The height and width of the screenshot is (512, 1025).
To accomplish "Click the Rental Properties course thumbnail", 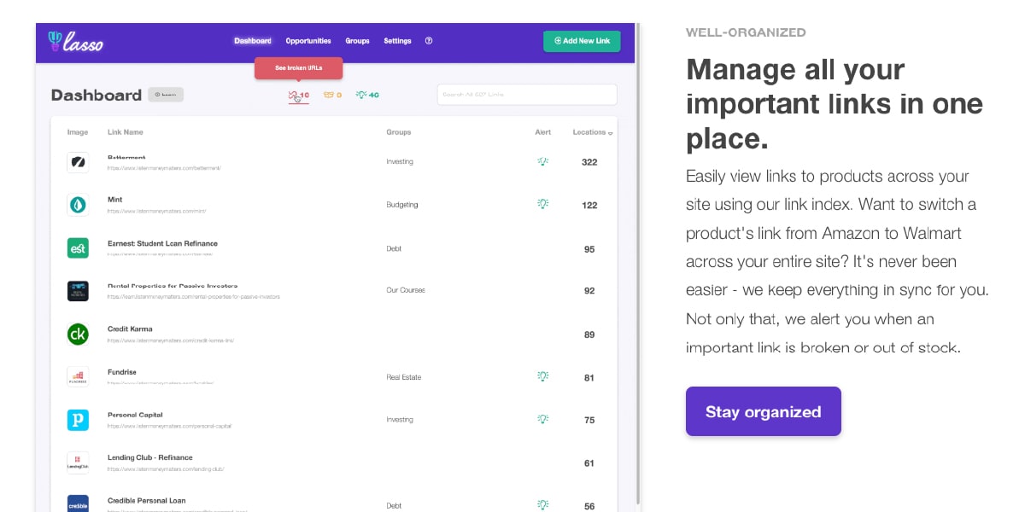I will tap(78, 291).
